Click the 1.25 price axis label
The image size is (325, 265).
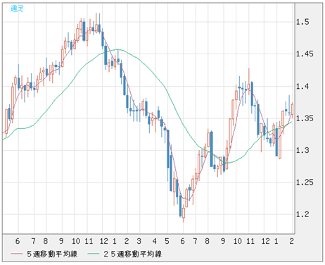305,182
